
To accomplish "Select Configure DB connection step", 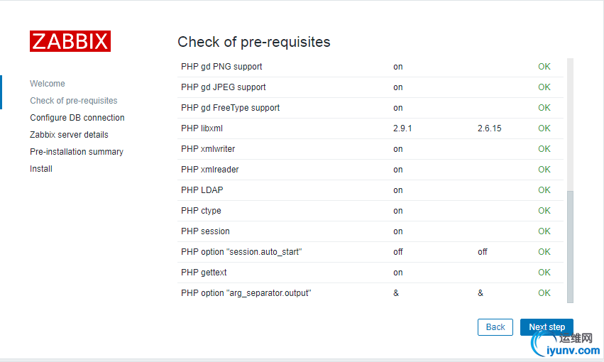I will tap(77, 118).
